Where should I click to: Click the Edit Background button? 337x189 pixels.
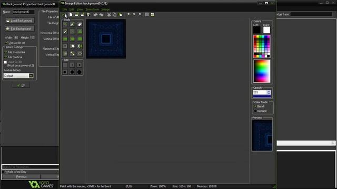[19, 29]
